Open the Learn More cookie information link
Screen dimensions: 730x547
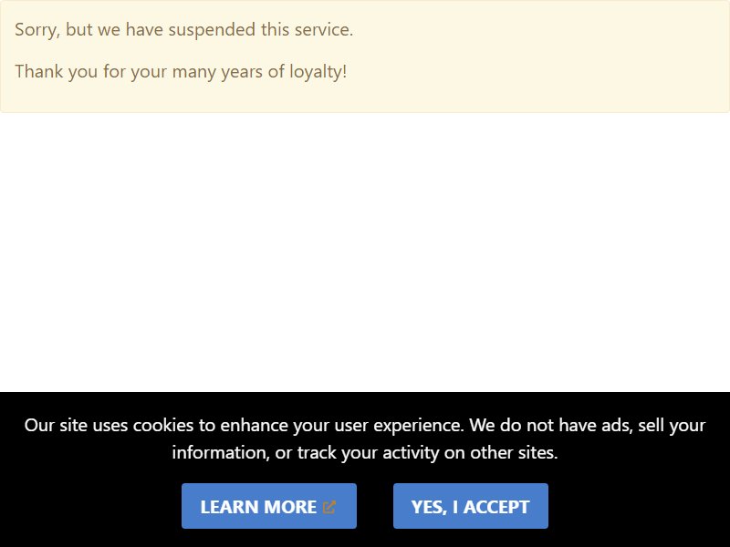[x=269, y=506]
